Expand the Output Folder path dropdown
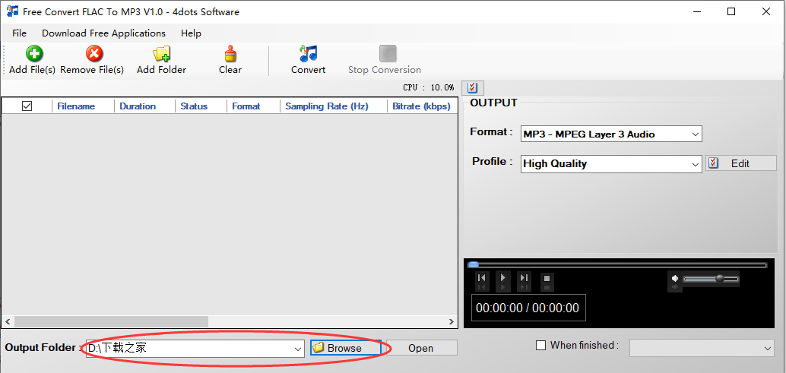Viewport: 786px width, 373px height. coord(298,349)
